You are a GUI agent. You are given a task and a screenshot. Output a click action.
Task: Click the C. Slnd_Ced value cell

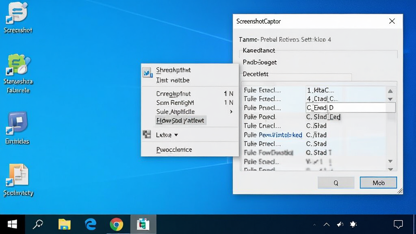click(x=323, y=117)
